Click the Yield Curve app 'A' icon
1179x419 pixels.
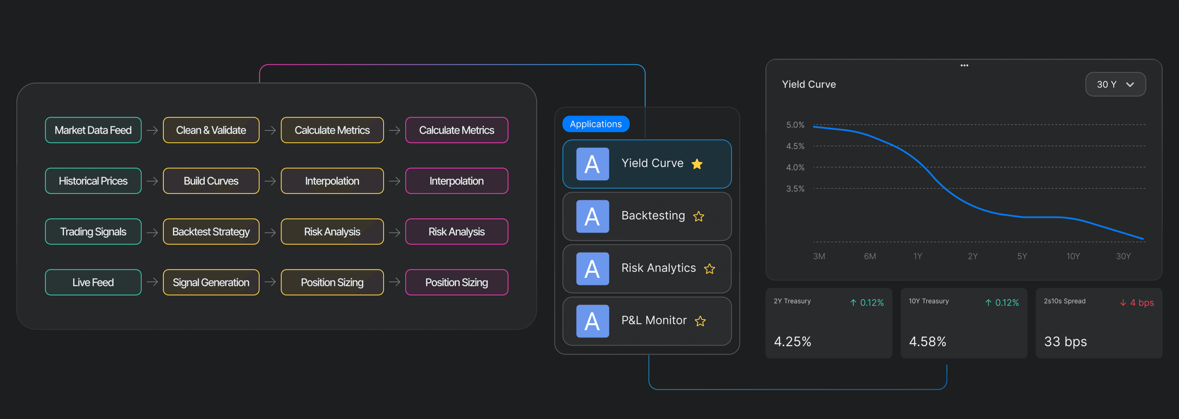tap(592, 164)
